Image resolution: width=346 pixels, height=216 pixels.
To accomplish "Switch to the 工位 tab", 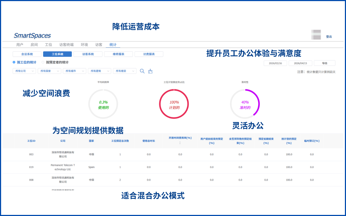I will pos(49,45).
